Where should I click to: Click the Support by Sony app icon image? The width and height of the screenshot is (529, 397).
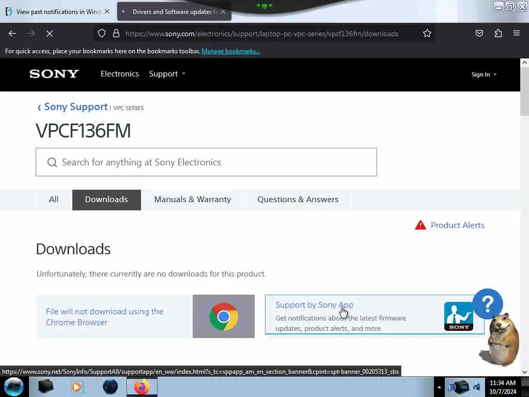[459, 316]
